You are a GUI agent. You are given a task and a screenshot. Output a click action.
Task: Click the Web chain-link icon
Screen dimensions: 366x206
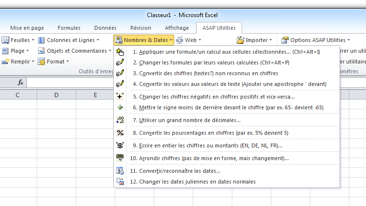click(179, 40)
